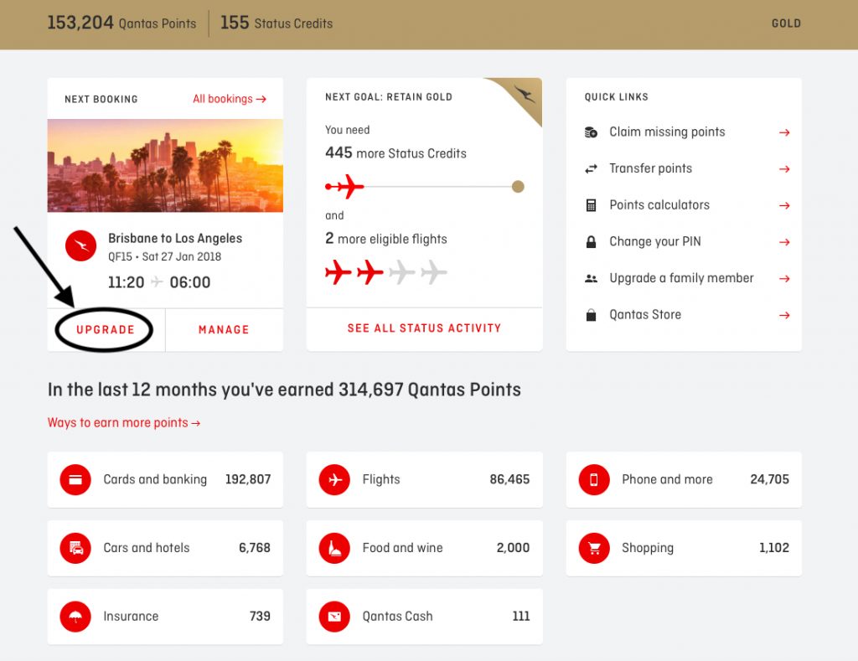Click the arrow next to Claim missing points
This screenshot has height=661, width=858.
(x=784, y=132)
